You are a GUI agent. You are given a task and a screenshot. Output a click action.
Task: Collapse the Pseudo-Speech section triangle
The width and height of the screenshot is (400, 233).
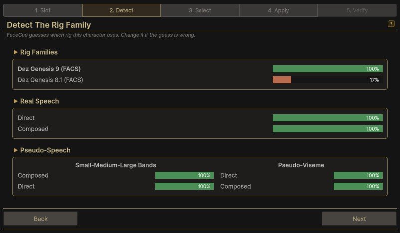tap(16, 150)
